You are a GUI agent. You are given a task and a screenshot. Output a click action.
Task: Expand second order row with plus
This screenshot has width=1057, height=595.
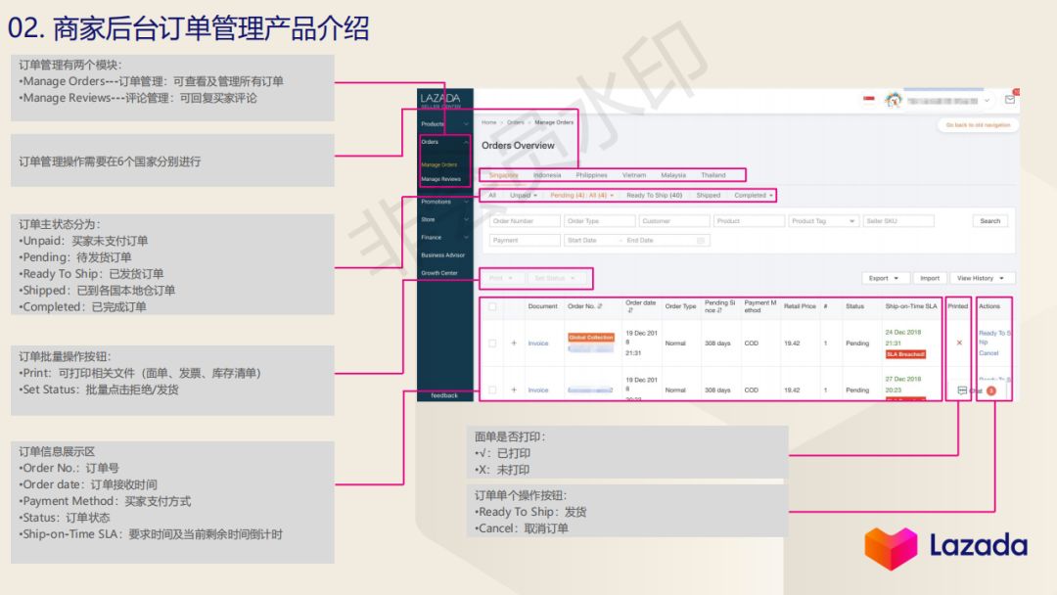514,390
